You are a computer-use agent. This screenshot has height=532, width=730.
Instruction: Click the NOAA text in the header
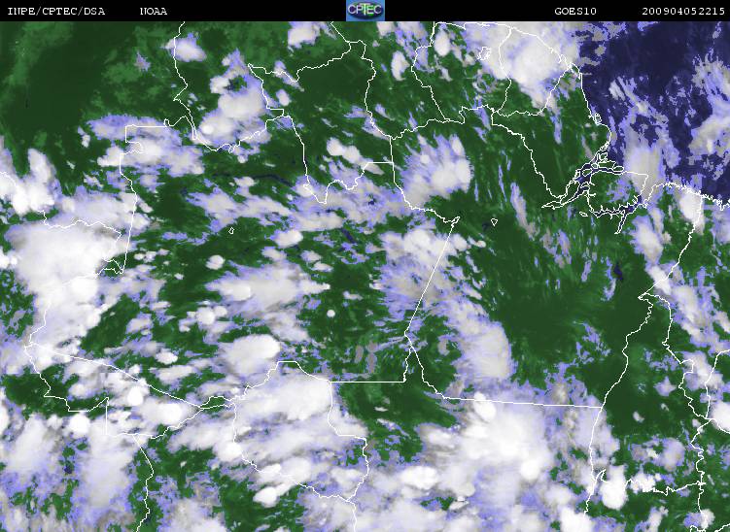coord(153,11)
